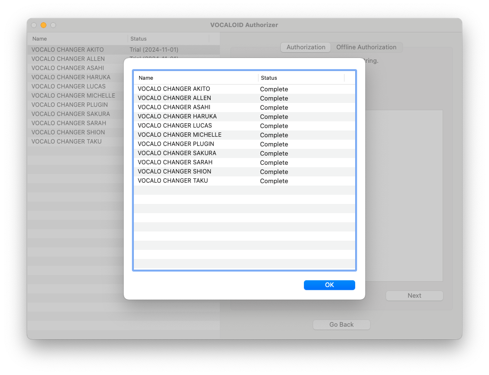The image size is (489, 375).
Task: Select VOCALO CHANGER SHION in the dialog list
Action: 174,172
